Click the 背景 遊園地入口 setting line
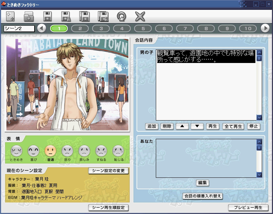This screenshot has height=214, width=273. tap(36, 192)
